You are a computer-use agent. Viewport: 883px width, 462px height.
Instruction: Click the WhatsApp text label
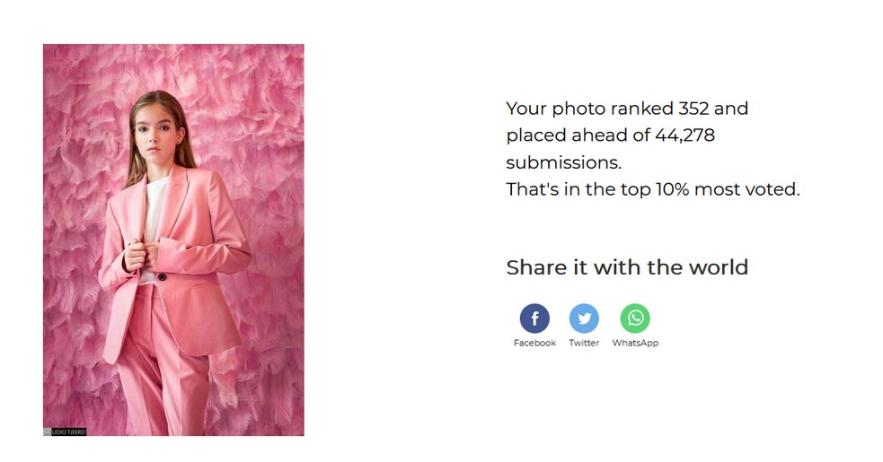(635, 343)
